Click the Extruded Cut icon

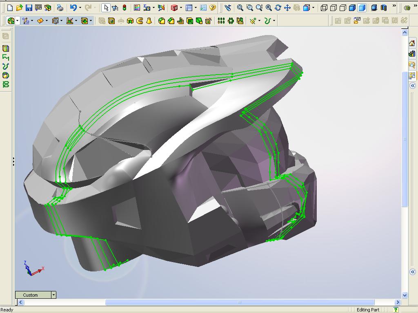coord(111,20)
